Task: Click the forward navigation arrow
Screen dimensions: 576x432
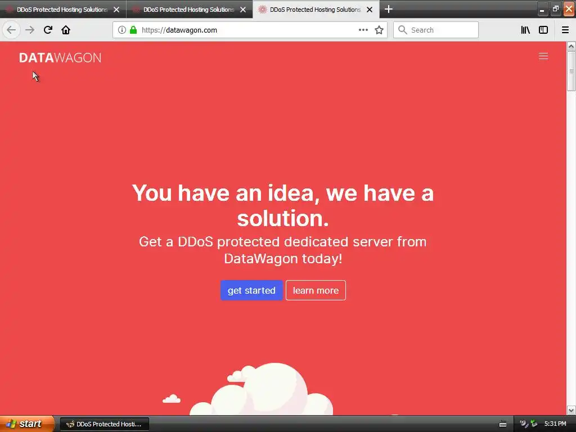Action: 30,30
